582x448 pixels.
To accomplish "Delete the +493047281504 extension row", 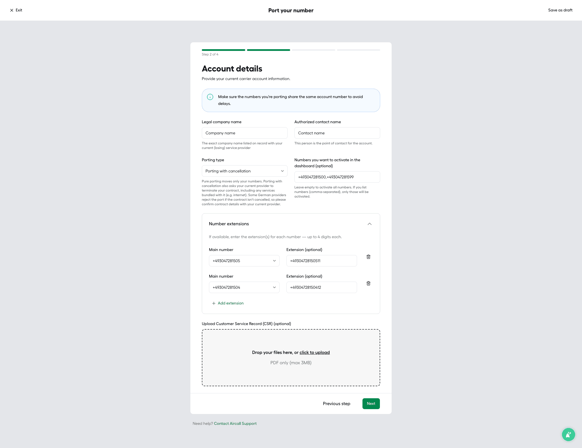I will tap(368, 283).
